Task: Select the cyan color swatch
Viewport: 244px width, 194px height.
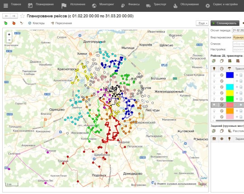Action: (230, 87)
